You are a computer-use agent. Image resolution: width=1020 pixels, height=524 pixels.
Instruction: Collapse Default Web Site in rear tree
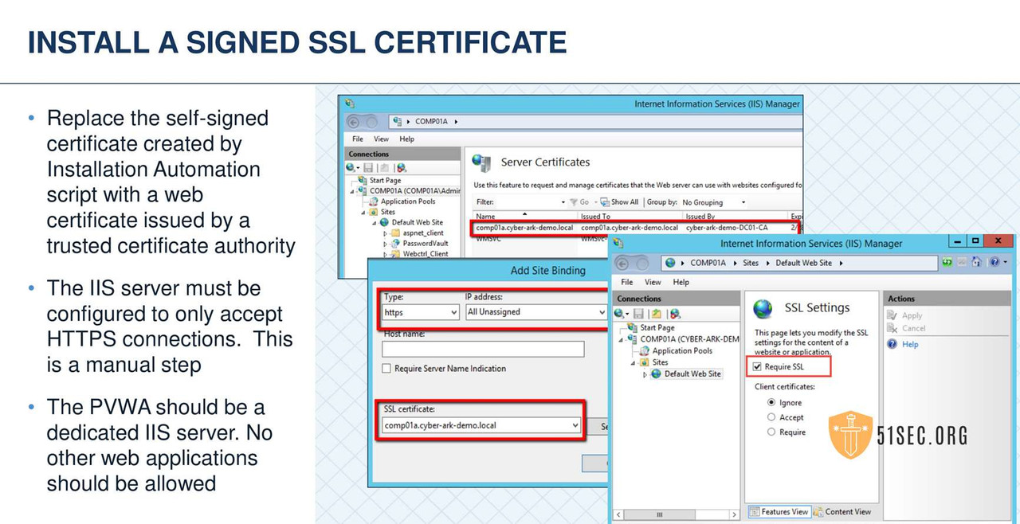(375, 223)
